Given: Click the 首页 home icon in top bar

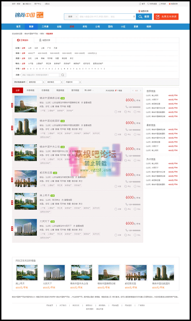Looking at the screenshot, I should [140, 4].
